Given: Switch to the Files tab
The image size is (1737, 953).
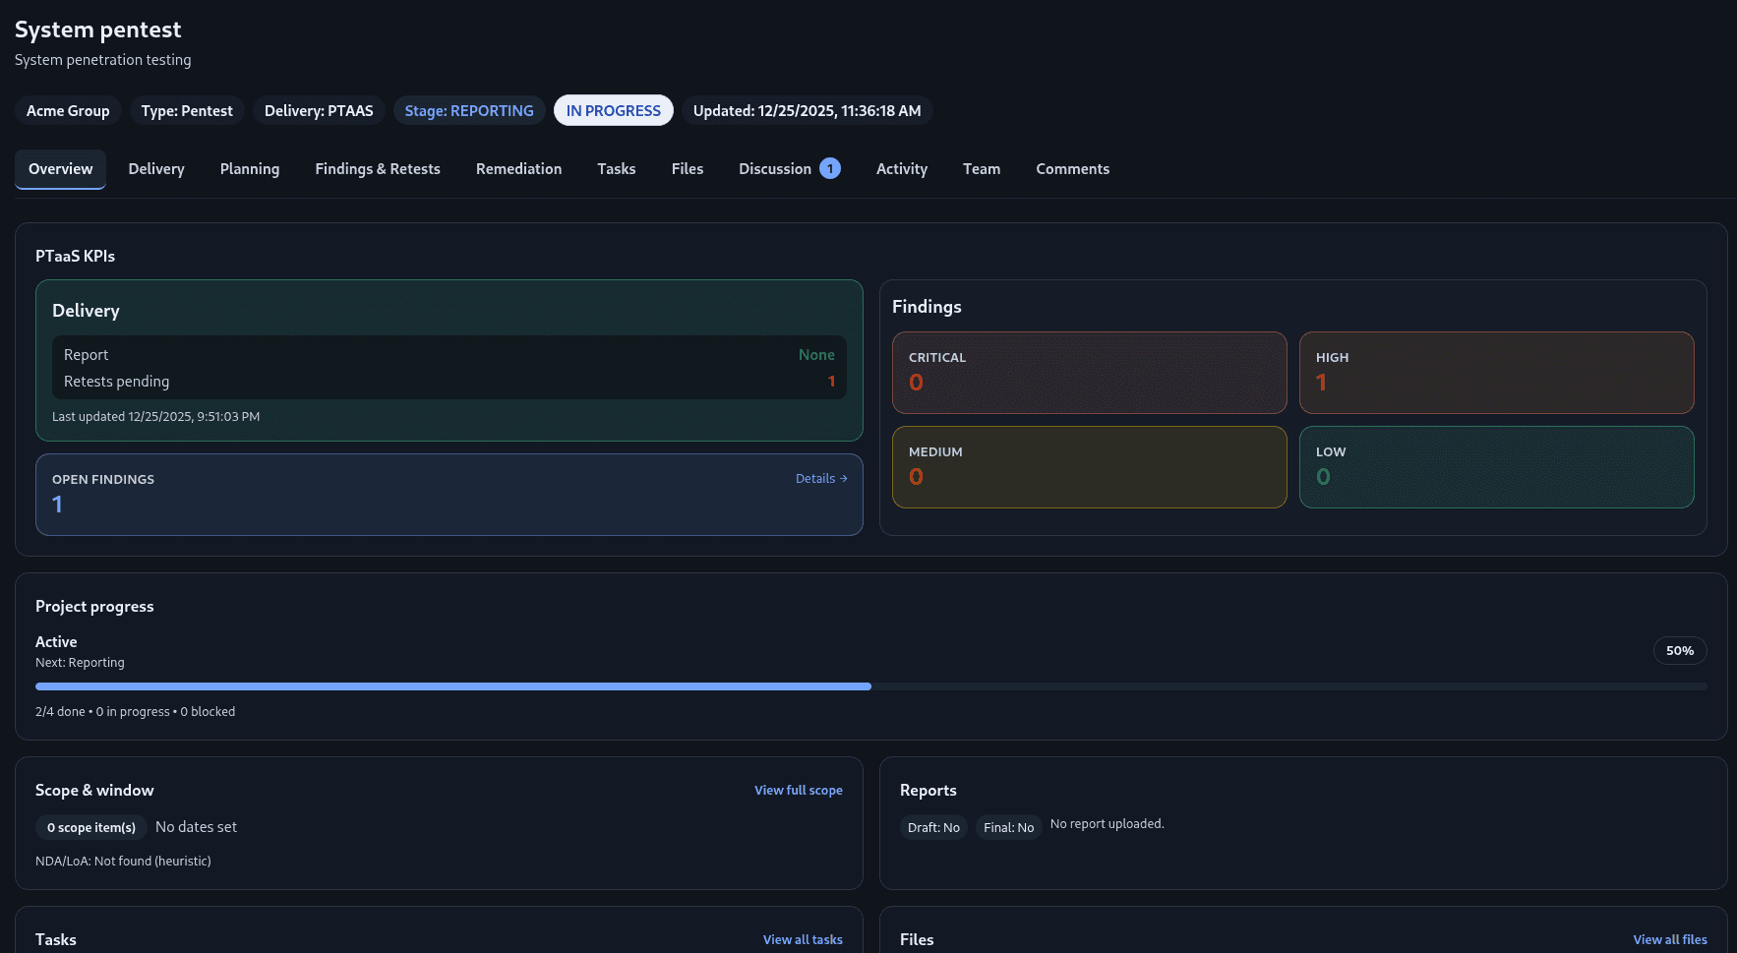Looking at the screenshot, I should 687,168.
